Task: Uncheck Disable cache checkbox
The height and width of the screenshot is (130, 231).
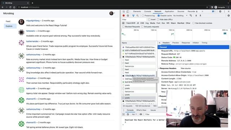Action: coord(159,16)
